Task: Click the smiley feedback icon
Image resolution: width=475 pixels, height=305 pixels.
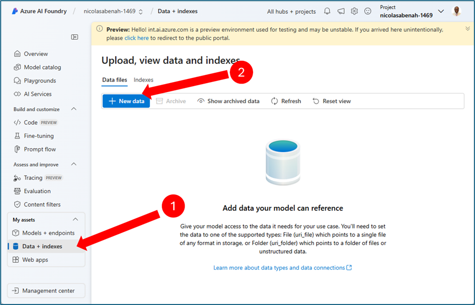Action: point(367,11)
